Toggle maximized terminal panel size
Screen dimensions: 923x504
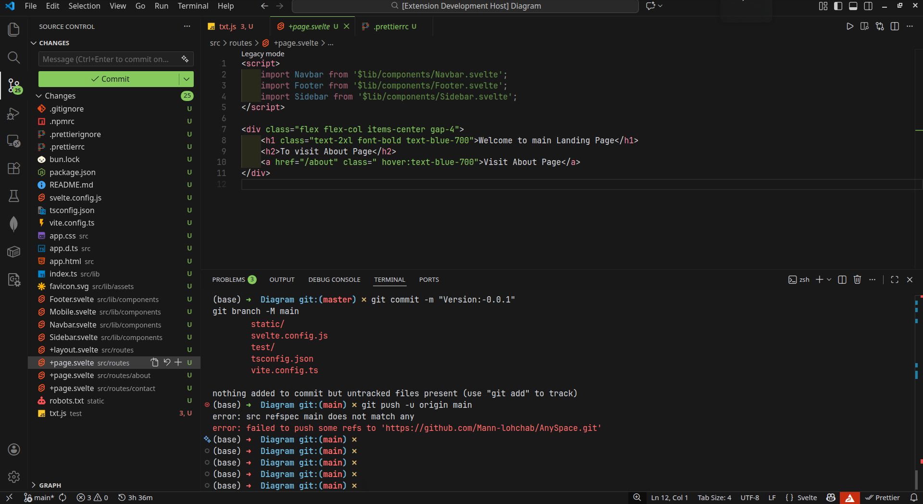[894, 279]
